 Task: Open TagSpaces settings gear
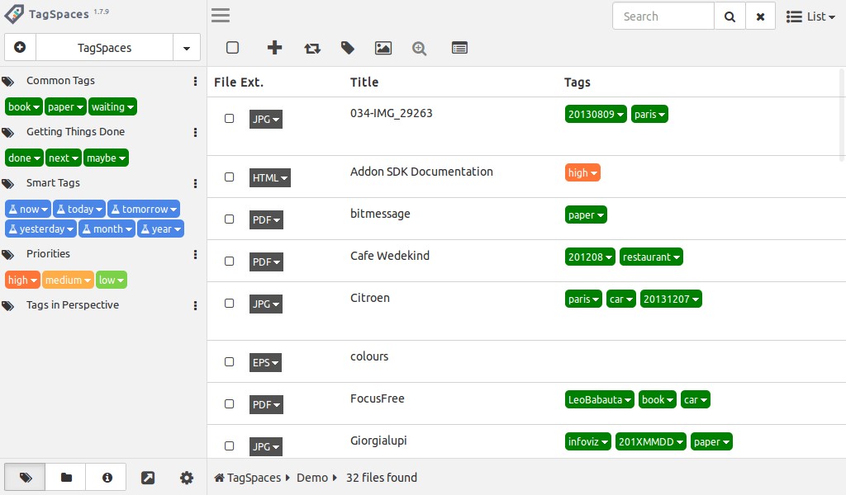tap(186, 477)
